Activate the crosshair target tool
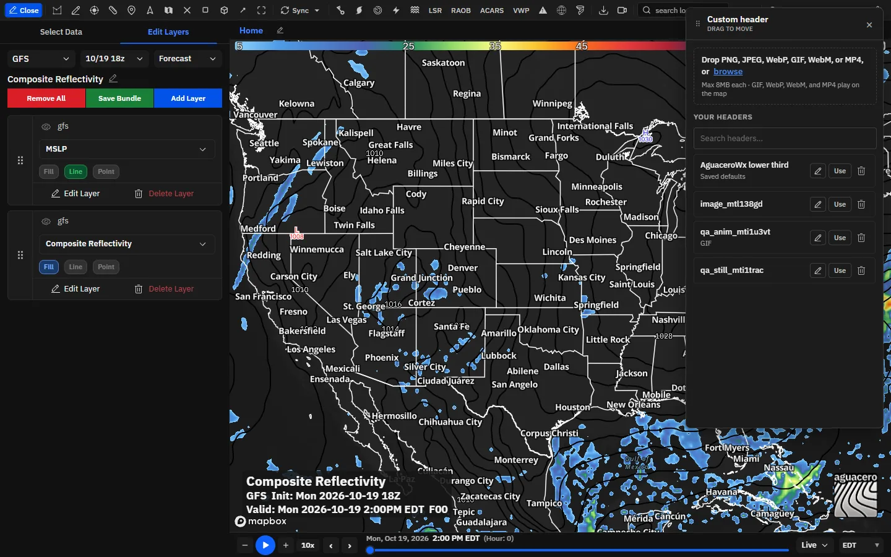Screen dimensions: 891x557 (x=94, y=11)
